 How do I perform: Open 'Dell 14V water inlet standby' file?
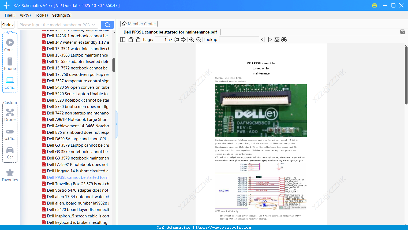75,42
